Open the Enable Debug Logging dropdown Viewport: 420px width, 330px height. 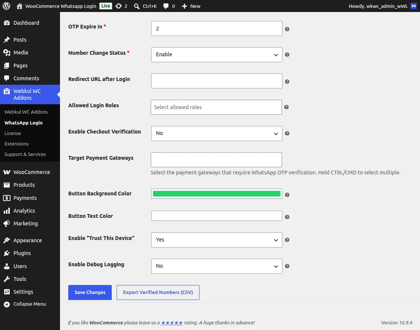[216, 266]
